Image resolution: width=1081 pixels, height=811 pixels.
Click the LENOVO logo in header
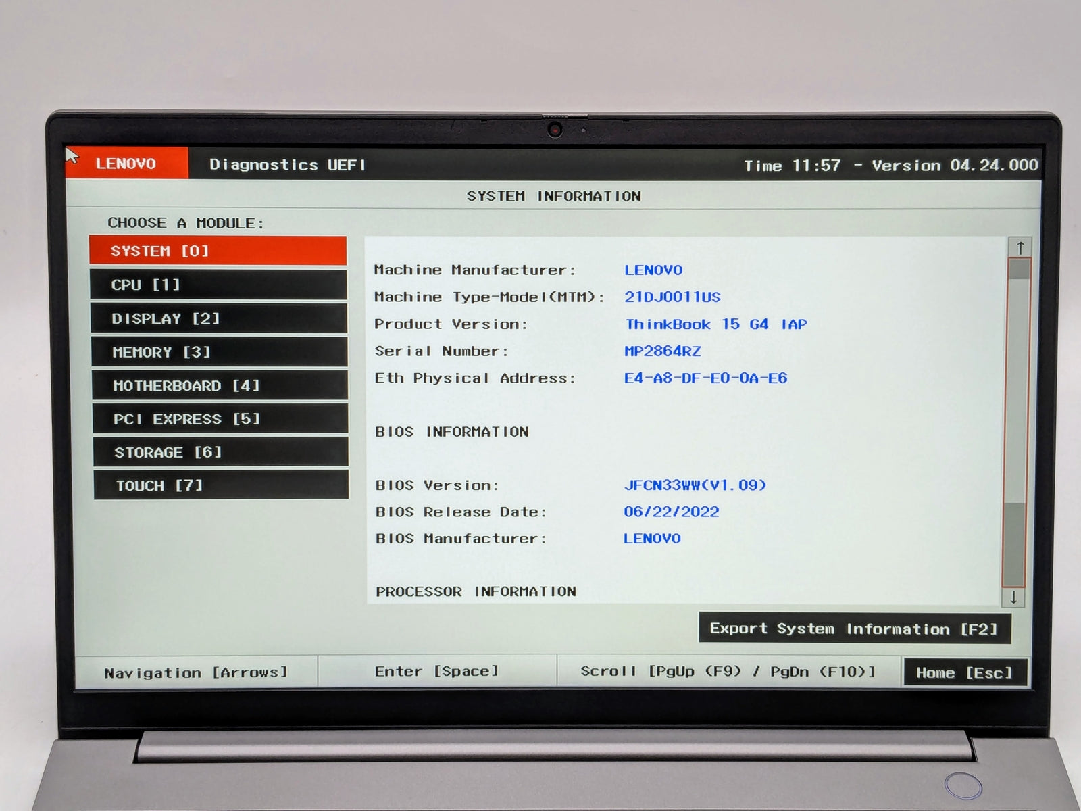126,164
